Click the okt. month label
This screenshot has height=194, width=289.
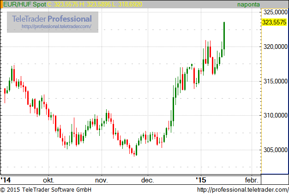48,180
